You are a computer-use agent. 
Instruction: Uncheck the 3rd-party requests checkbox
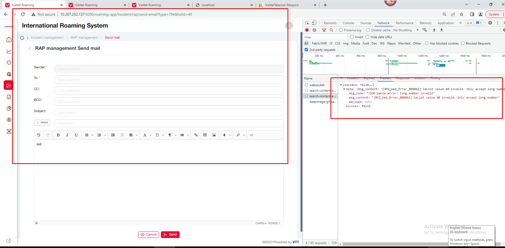pyautogui.click(x=306, y=50)
